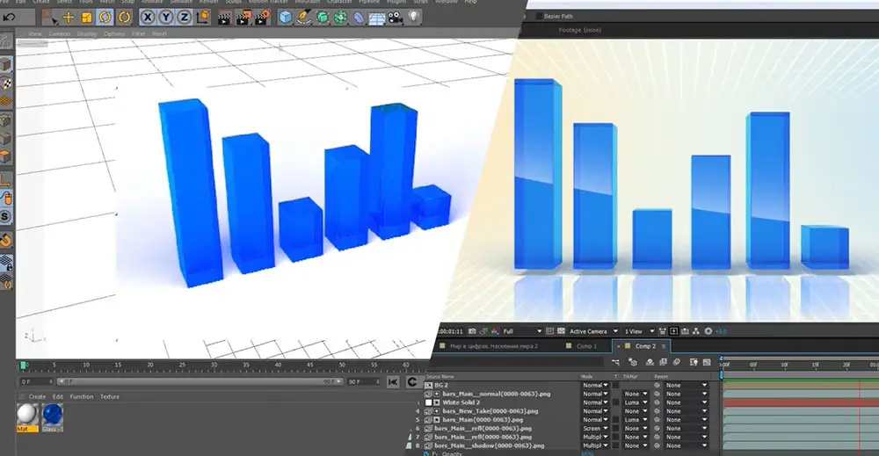The height and width of the screenshot is (456, 879).
Task: Open the Full resolution dropdown in After Effects
Action: click(522, 331)
